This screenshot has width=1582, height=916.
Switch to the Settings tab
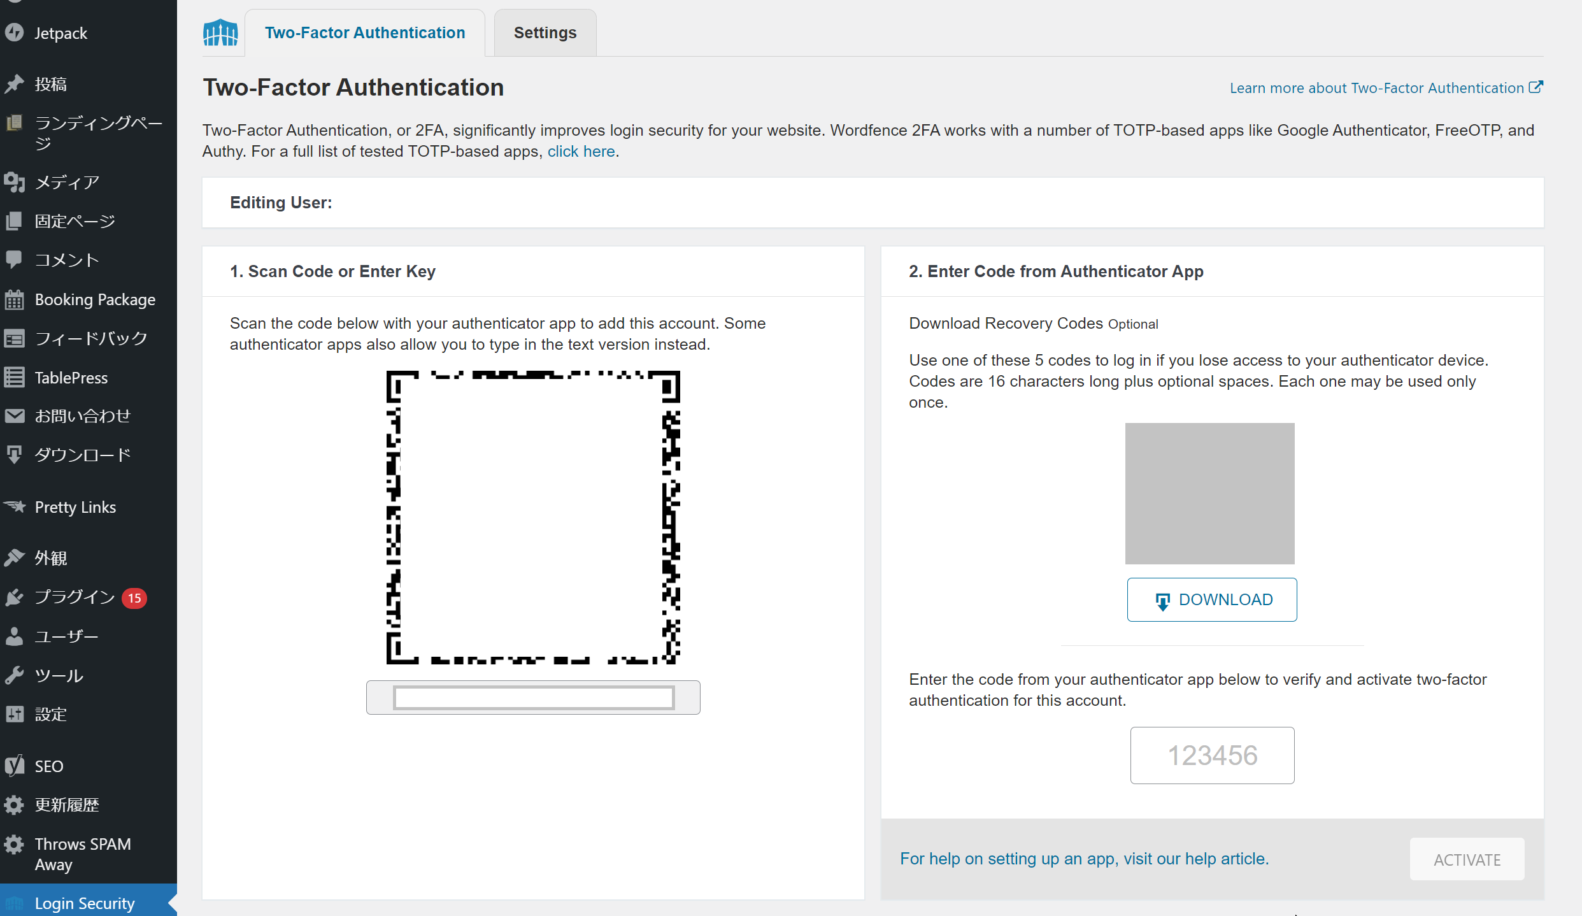pyautogui.click(x=545, y=32)
